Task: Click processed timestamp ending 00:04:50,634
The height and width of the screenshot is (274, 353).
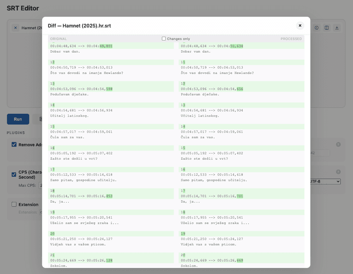Action: [x=212, y=46]
